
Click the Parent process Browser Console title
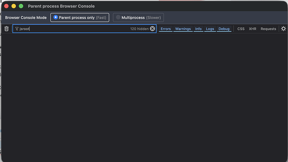click(61, 6)
